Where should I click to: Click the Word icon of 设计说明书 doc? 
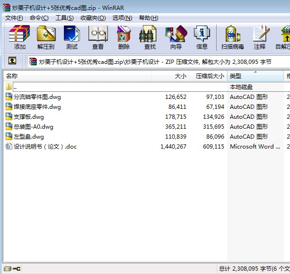point(9,147)
